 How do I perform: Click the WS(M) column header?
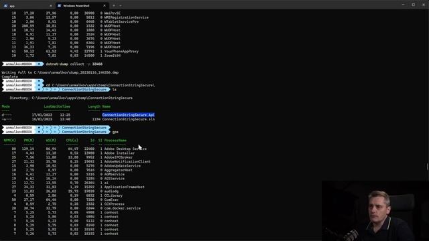pyautogui.click(x=51, y=141)
